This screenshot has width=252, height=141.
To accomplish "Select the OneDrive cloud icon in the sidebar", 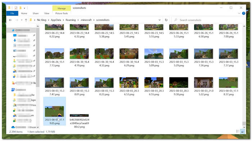I will tap(13, 127).
